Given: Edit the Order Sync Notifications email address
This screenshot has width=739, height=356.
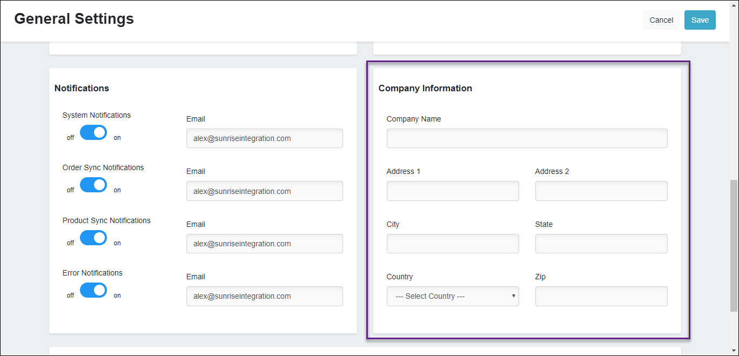Looking at the screenshot, I should pos(264,191).
